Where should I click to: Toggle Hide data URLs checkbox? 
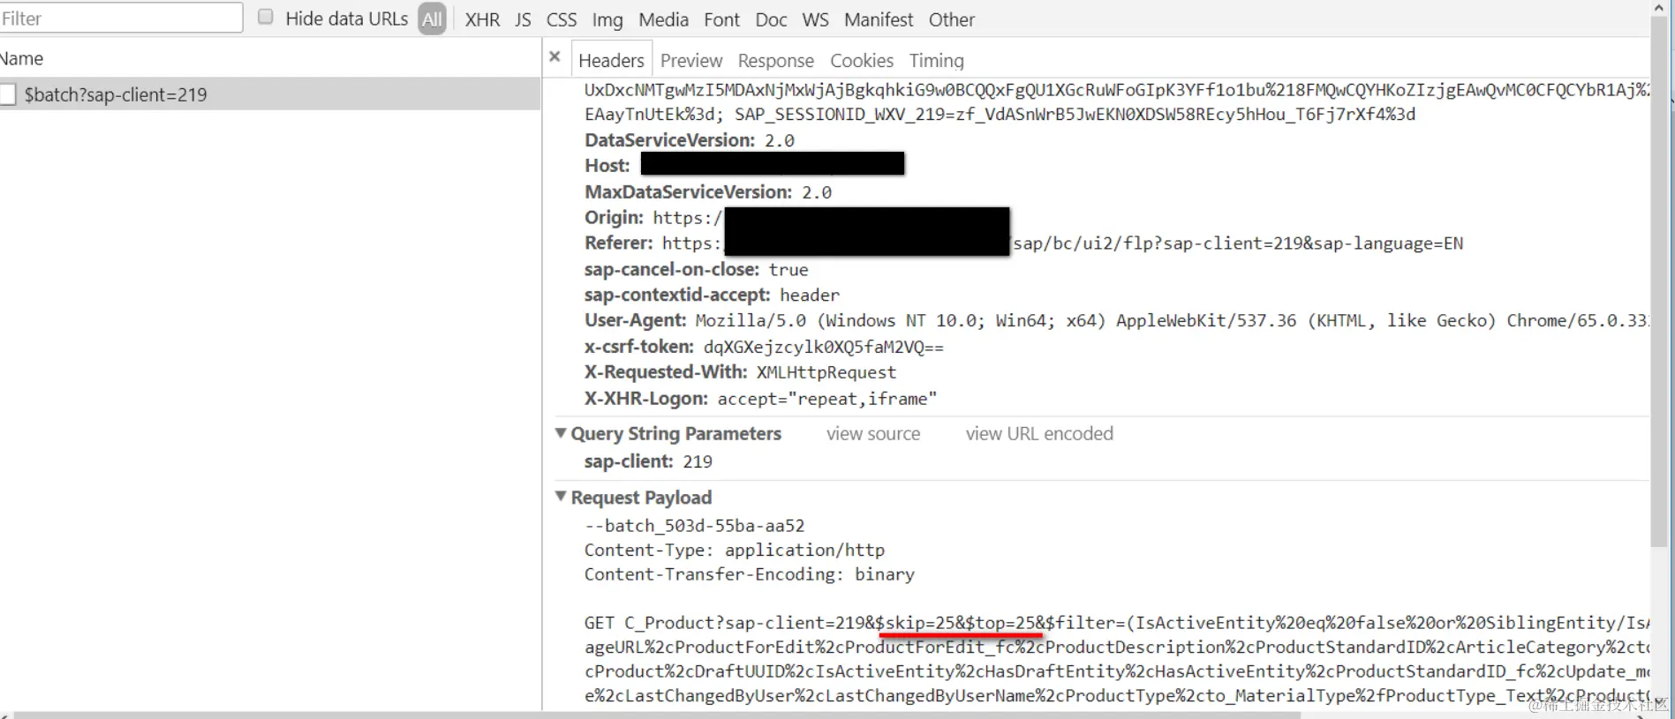[x=265, y=17]
